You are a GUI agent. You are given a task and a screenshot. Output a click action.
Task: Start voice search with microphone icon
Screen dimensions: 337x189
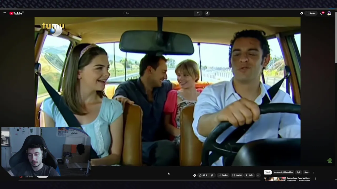pyautogui.click(x=207, y=13)
